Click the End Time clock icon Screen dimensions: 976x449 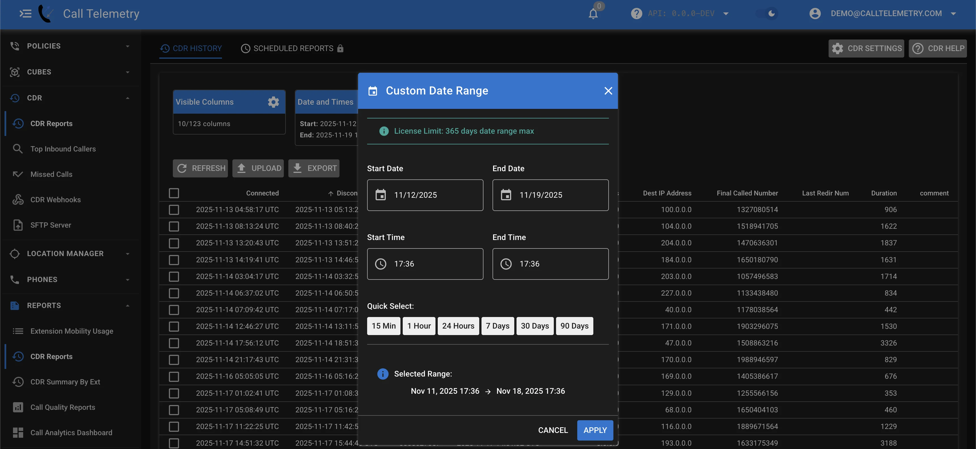[506, 264]
